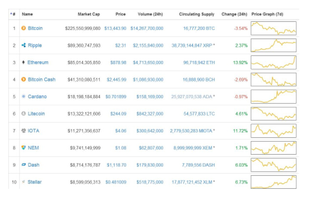Click the orange Bitcoin coin icon

coord(24,28)
